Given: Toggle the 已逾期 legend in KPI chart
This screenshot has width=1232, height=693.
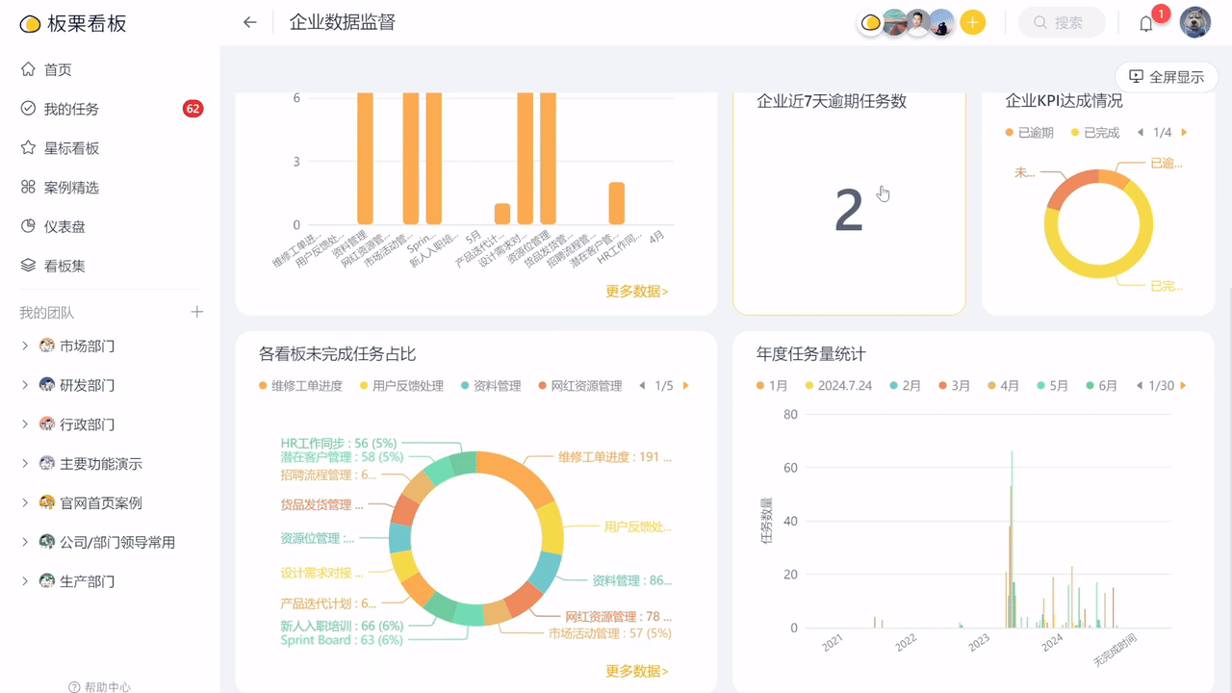Looking at the screenshot, I should (x=1030, y=133).
